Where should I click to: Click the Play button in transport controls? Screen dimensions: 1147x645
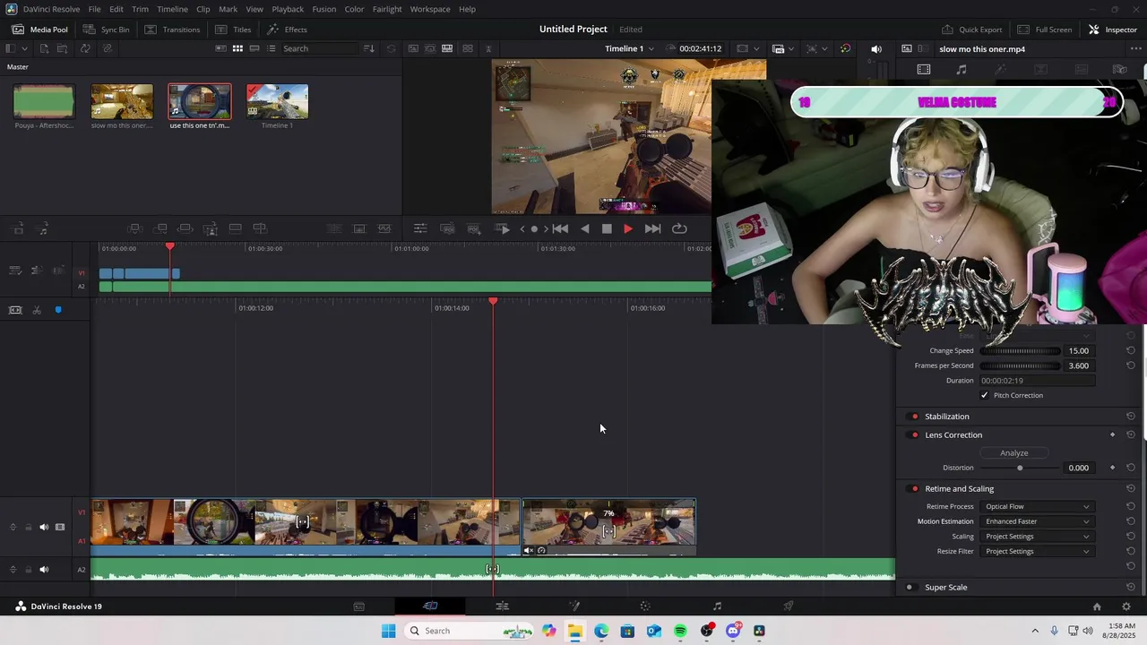[627, 228]
